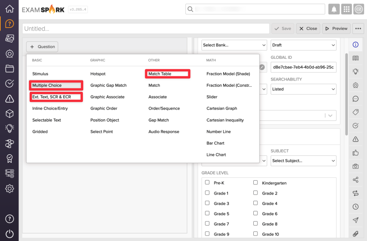Choose Inline Choice/Entry question type
The height and width of the screenshot is (241, 367).
[x=50, y=108]
